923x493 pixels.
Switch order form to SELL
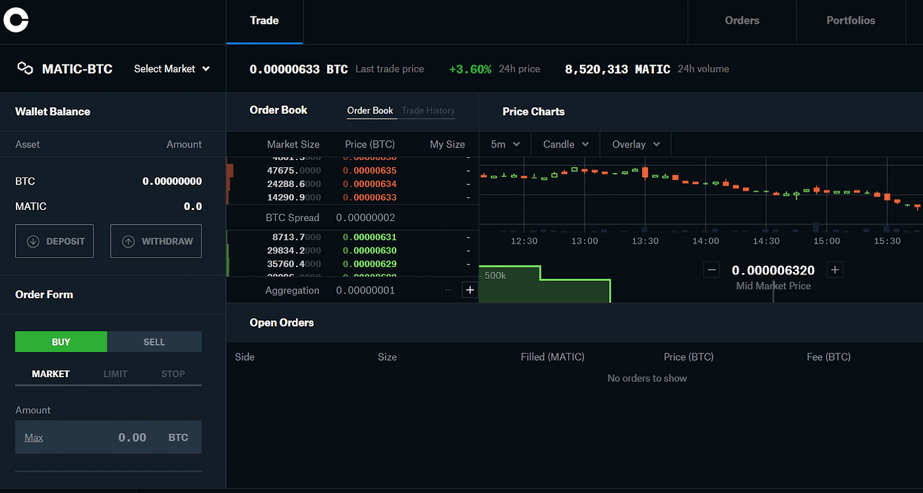click(154, 342)
